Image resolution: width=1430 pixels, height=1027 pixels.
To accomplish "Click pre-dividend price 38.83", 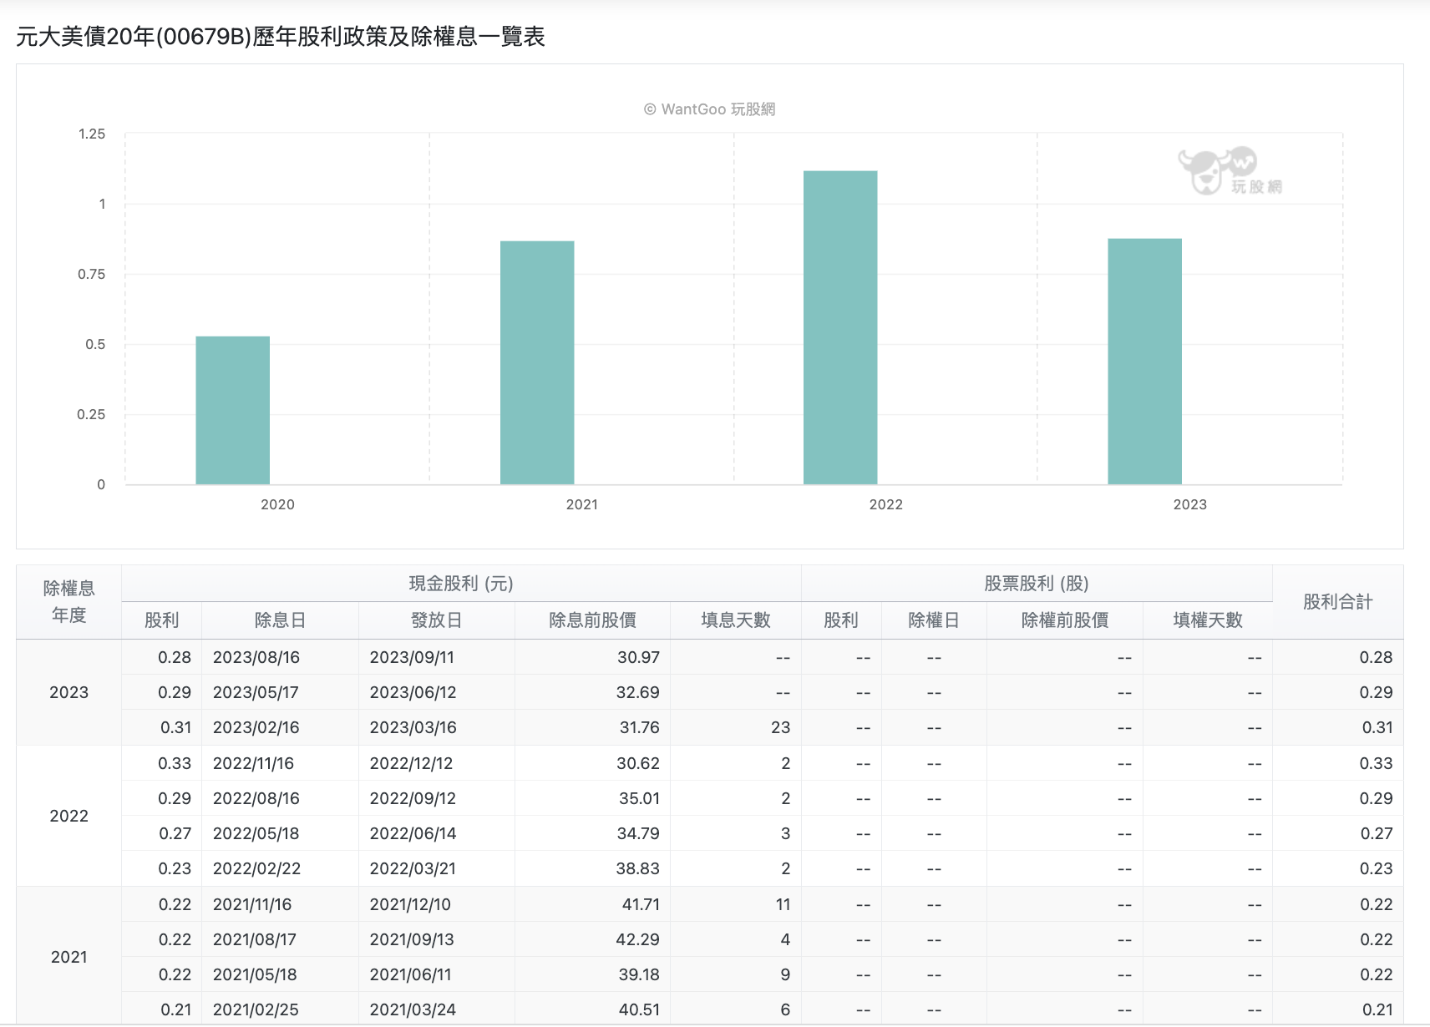I will point(638,869).
